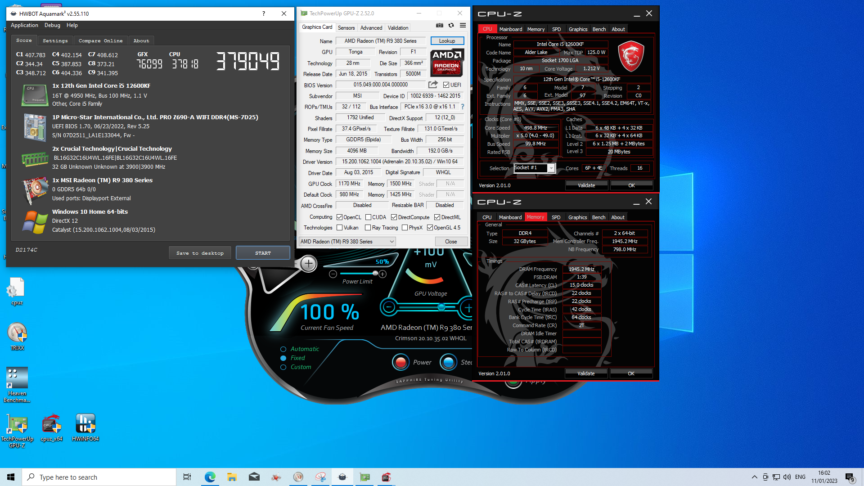Image resolution: width=864 pixels, height=486 pixels.
Task: Open Microsoft Edge from the taskbar
Action: [x=210, y=477]
